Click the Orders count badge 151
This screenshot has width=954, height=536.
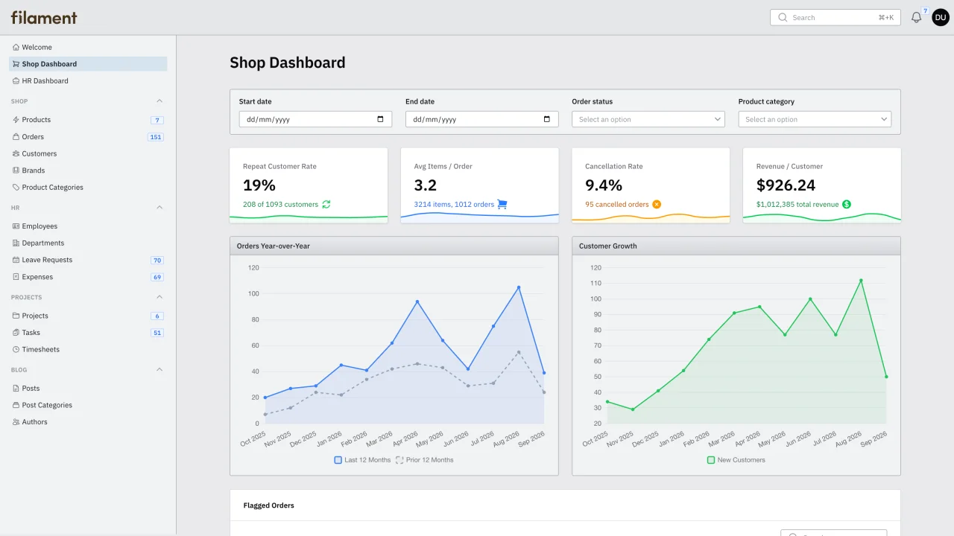156,137
